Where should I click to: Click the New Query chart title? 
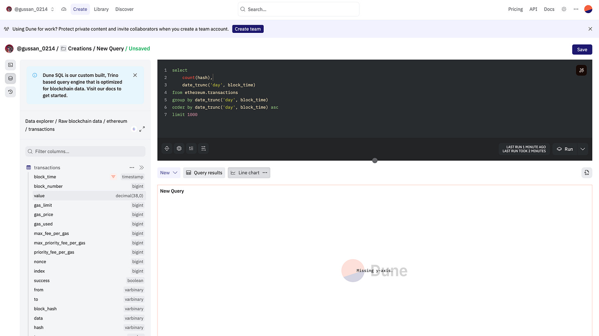(172, 191)
